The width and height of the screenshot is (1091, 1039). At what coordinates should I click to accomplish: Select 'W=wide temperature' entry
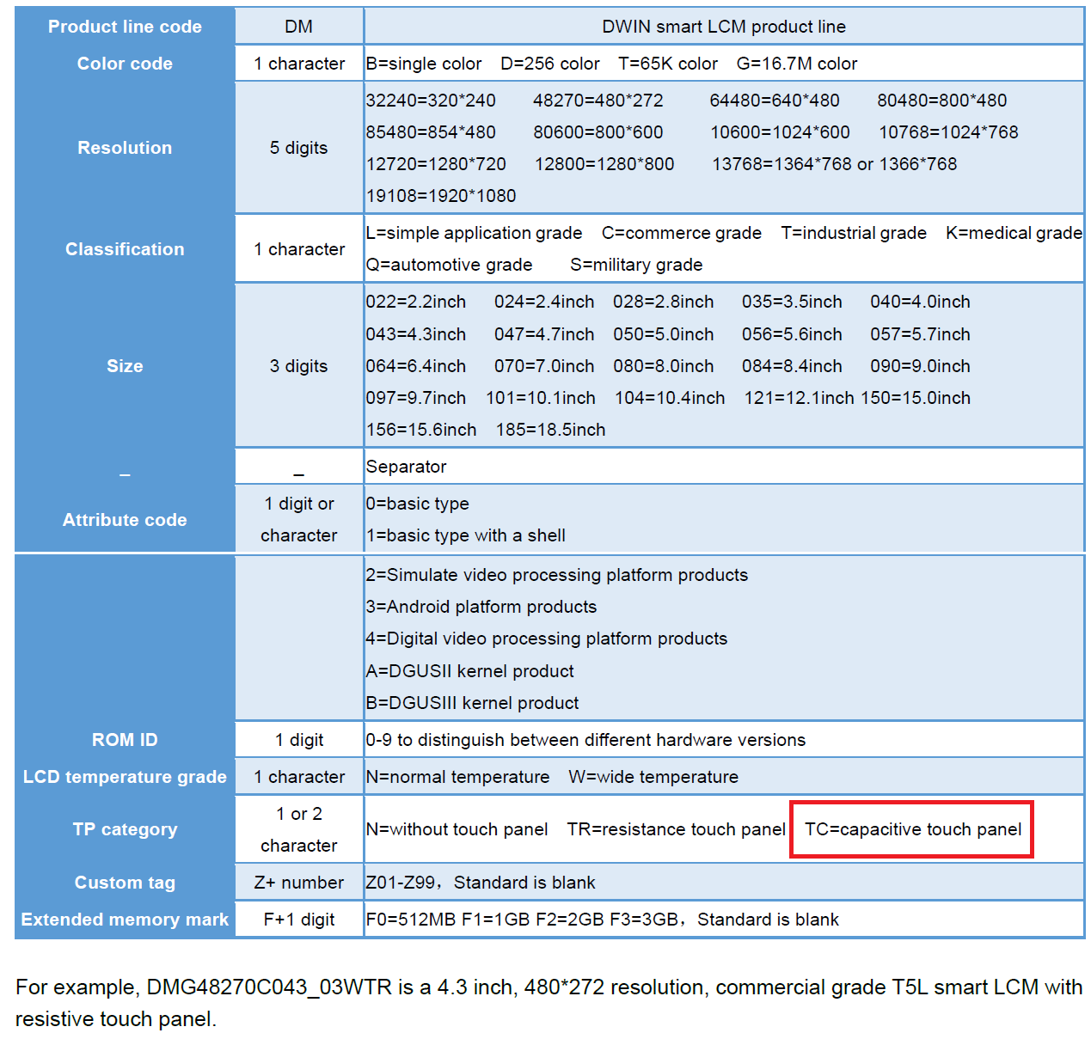(x=653, y=777)
